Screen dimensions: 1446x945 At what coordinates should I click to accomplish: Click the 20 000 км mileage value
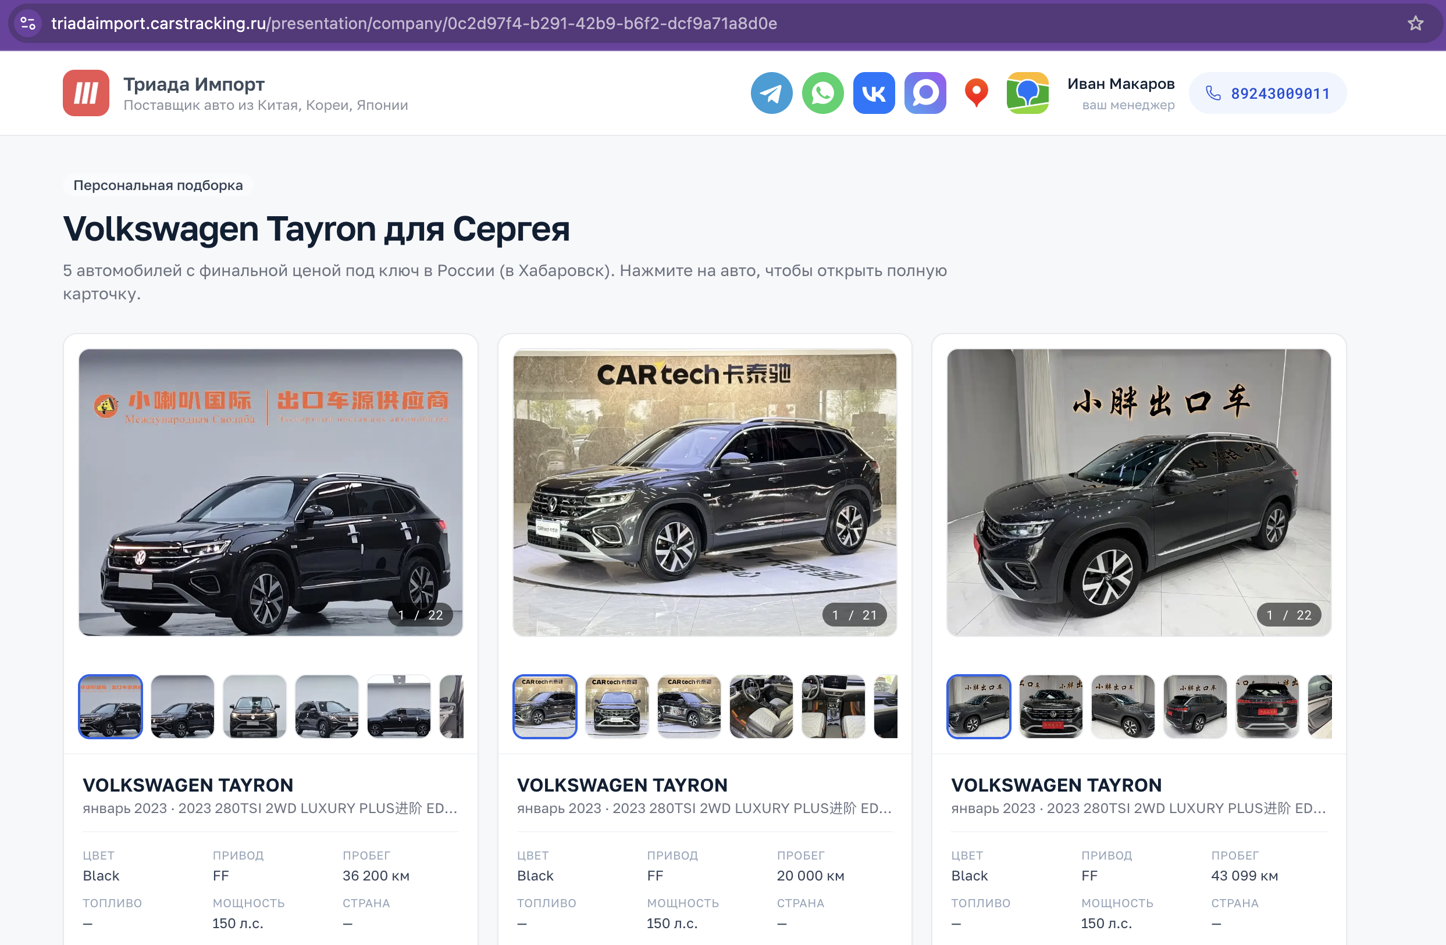coord(810,876)
